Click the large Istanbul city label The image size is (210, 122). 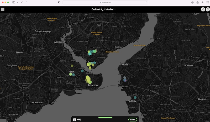click(93, 85)
